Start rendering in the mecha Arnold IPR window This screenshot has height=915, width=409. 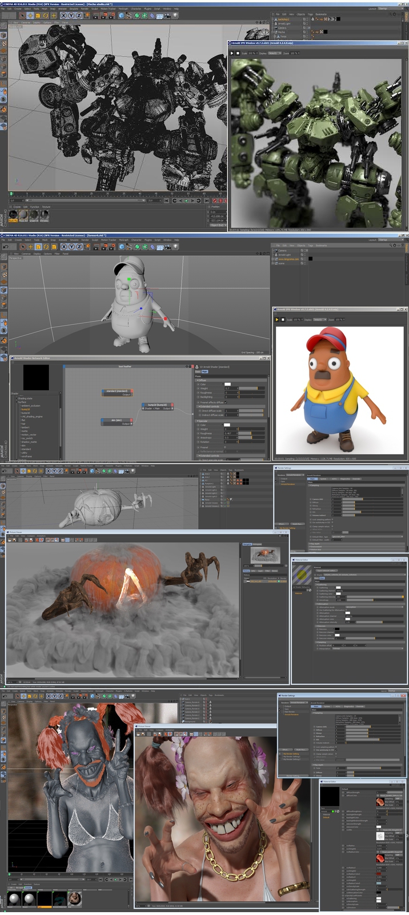pyautogui.click(x=232, y=53)
